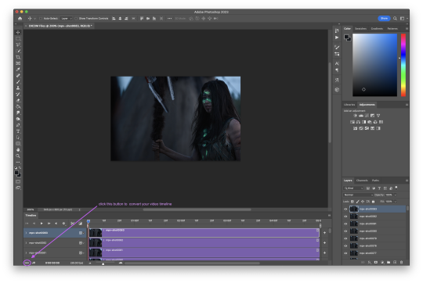423x283 pixels.
Task: Add a Curves adjustment
Action: click(x=367, y=116)
